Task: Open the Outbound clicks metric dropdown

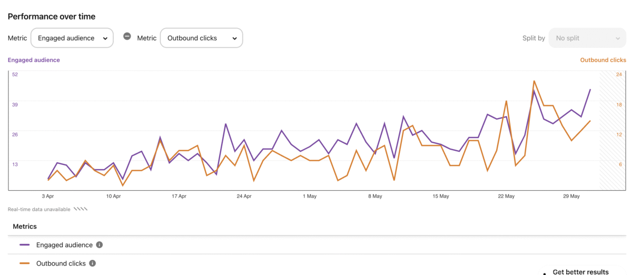Action: point(201,38)
